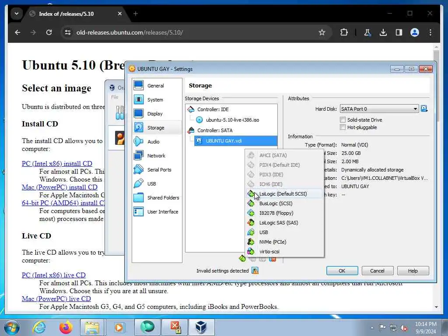Click the remove attachment icon below storage tree
The image size is (448, 336).
point(272,259)
